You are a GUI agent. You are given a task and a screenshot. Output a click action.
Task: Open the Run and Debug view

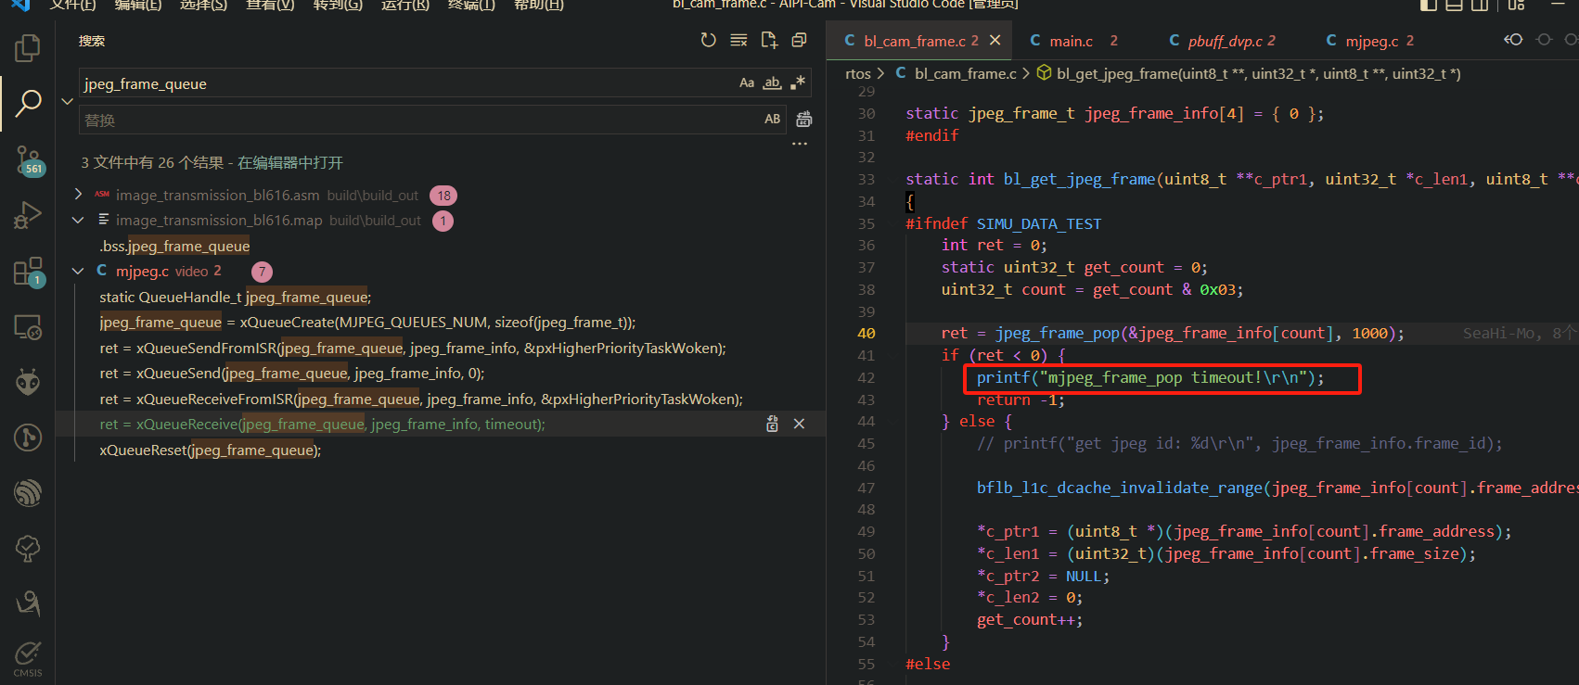tap(28, 215)
